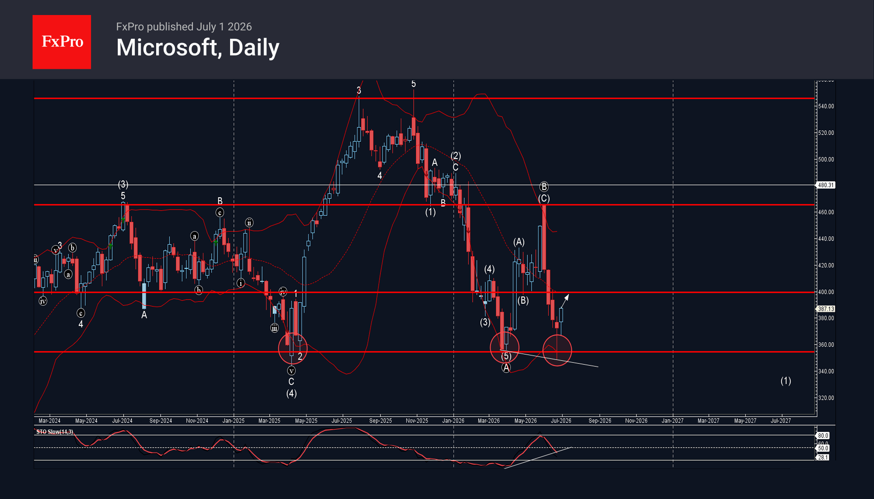Viewport: 874px width, 499px height.
Task: Click the Jul-2024 date axis label
Action: [122, 421]
